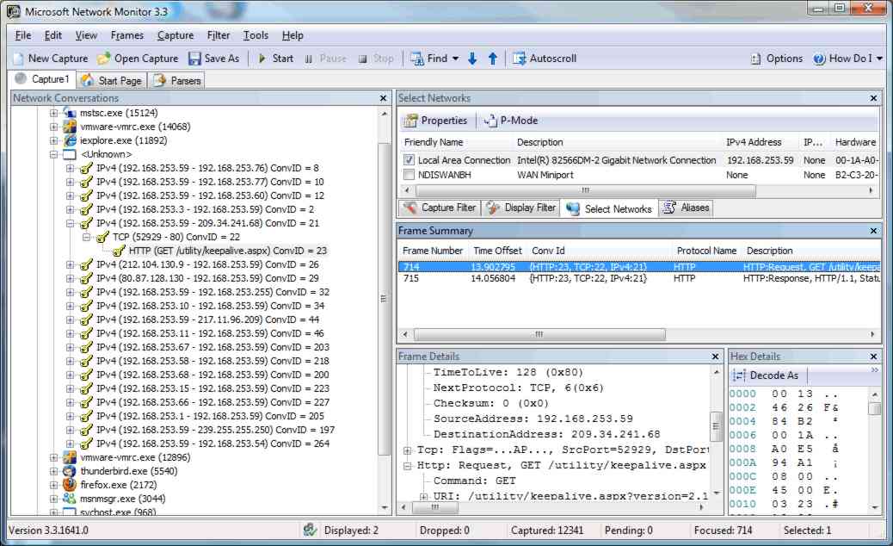Viewport: 893px width, 546px height.
Task: Click the Properties icon in Select Networks
Action: click(x=410, y=121)
